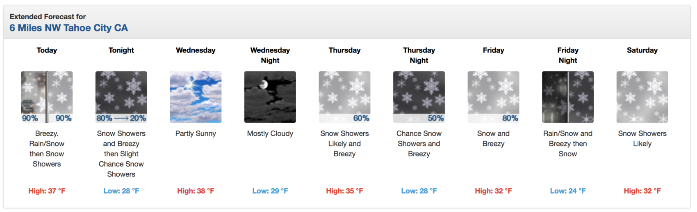Open the 6 Miles NW Tahoe City CA link

(x=69, y=28)
